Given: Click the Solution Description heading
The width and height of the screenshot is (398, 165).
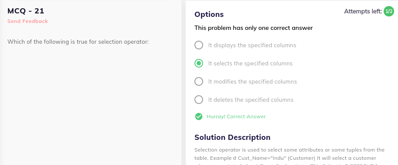Looking at the screenshot, I should [232, 137].
